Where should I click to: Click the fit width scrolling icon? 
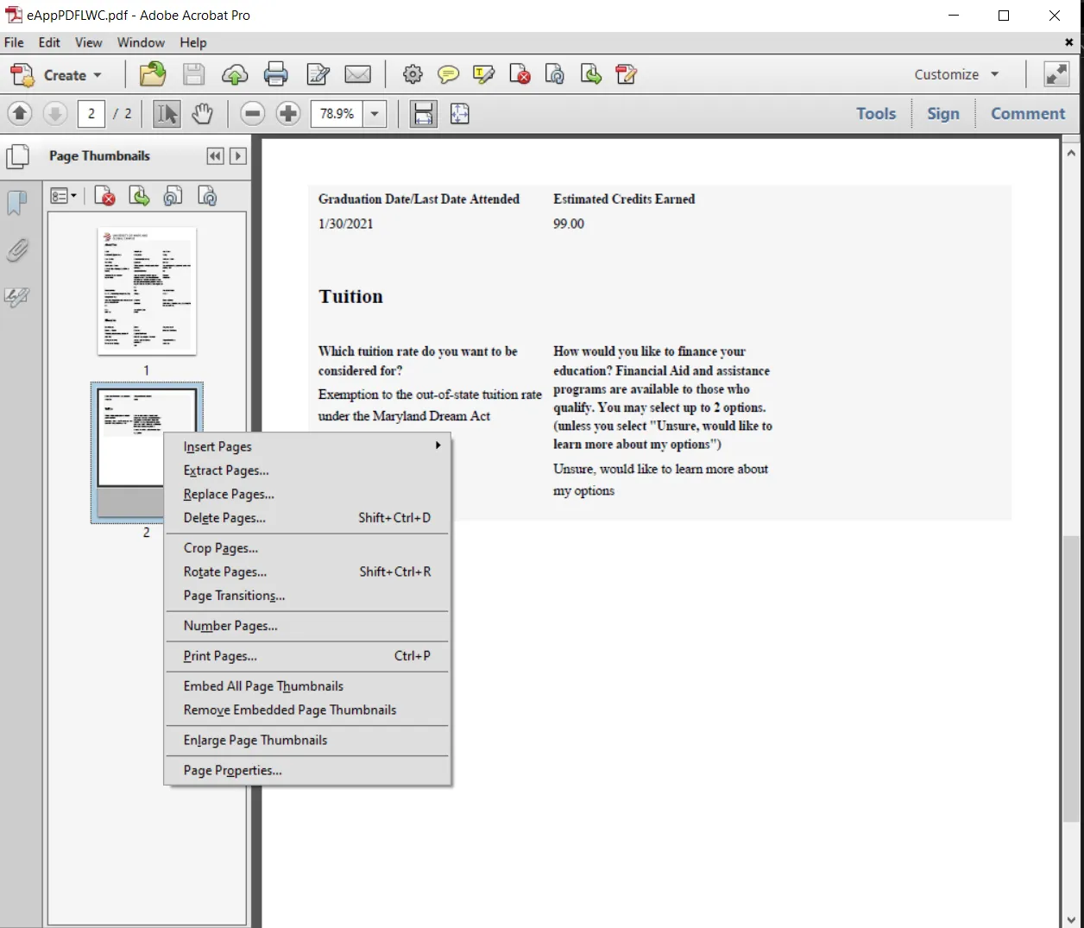423,113
